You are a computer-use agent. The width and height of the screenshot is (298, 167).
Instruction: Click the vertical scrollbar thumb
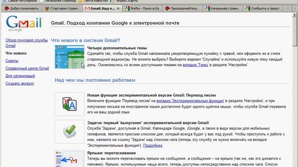click(x=295, y=32)
